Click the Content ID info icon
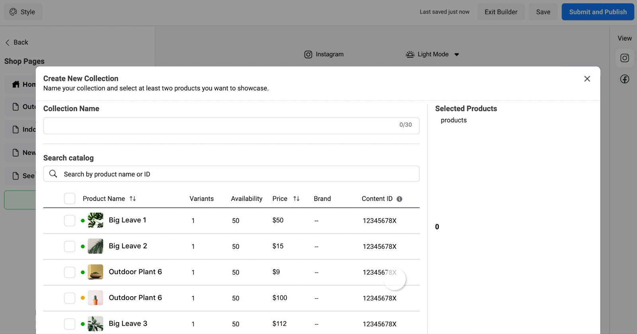637x334 pixels. (x=399, y=199)
